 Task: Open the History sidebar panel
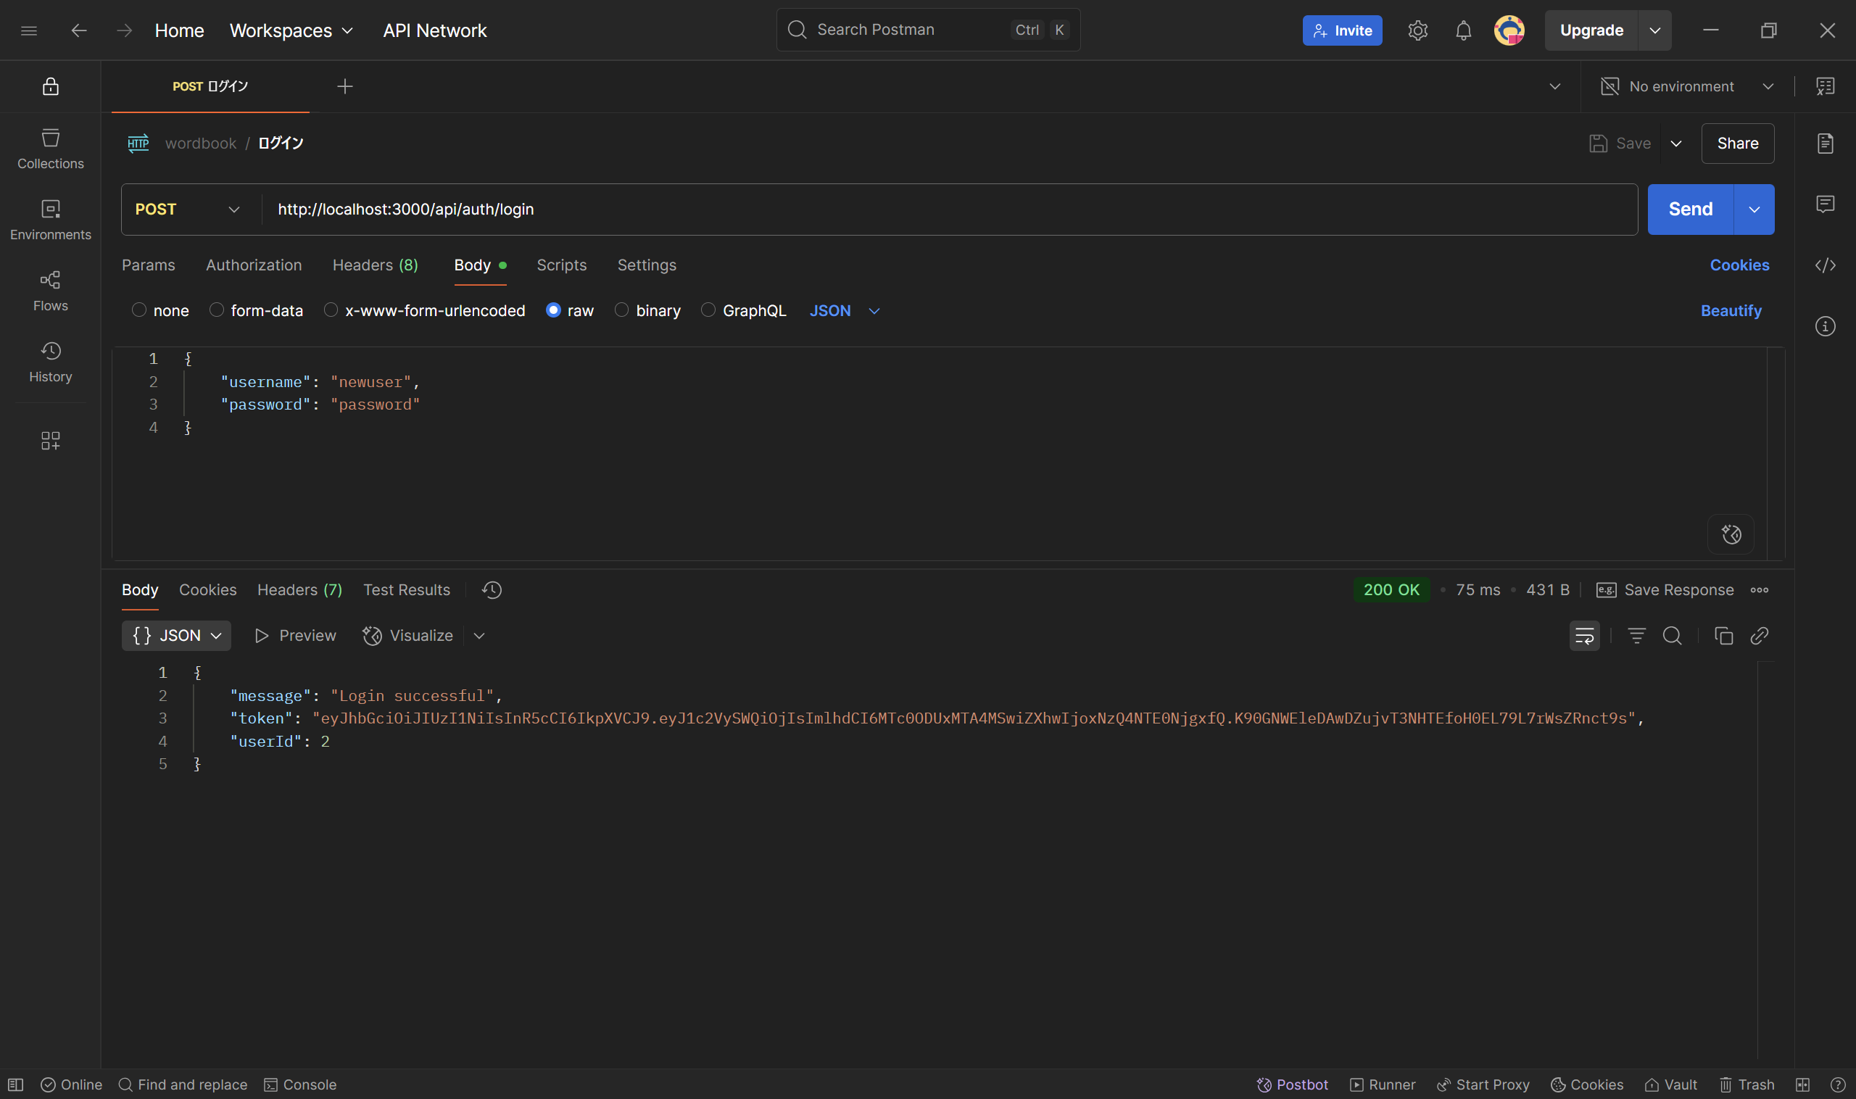pyautogui.click(x=50, y=362)
